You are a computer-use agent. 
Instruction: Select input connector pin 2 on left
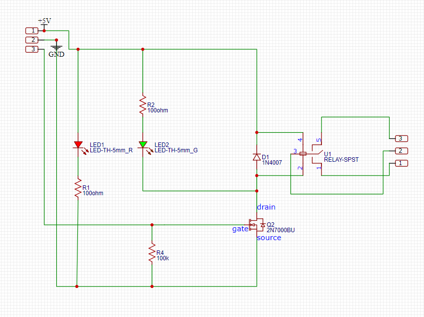32,40
